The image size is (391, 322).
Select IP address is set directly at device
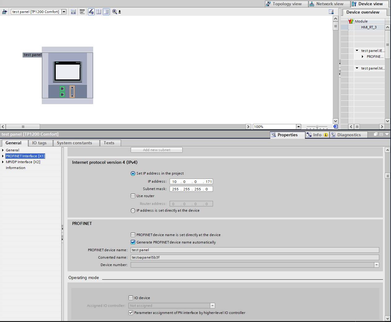click(x=133, y=210)
